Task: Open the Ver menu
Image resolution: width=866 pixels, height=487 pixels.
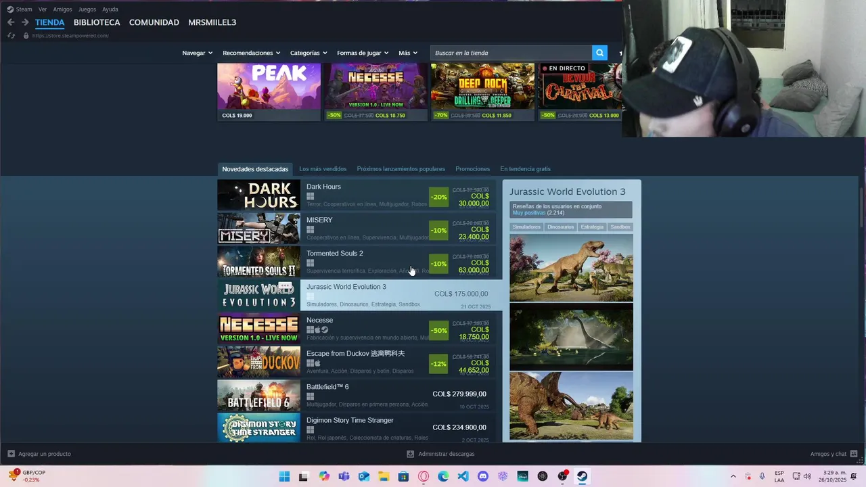Action: [x=43, y=9]
